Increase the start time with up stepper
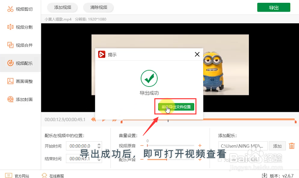 tap(99, 144)
